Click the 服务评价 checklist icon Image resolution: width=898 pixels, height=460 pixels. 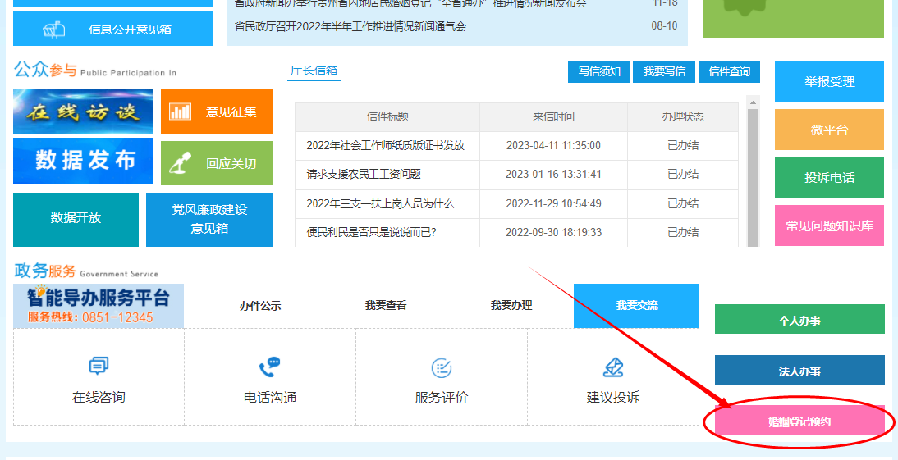coord(442,367)
